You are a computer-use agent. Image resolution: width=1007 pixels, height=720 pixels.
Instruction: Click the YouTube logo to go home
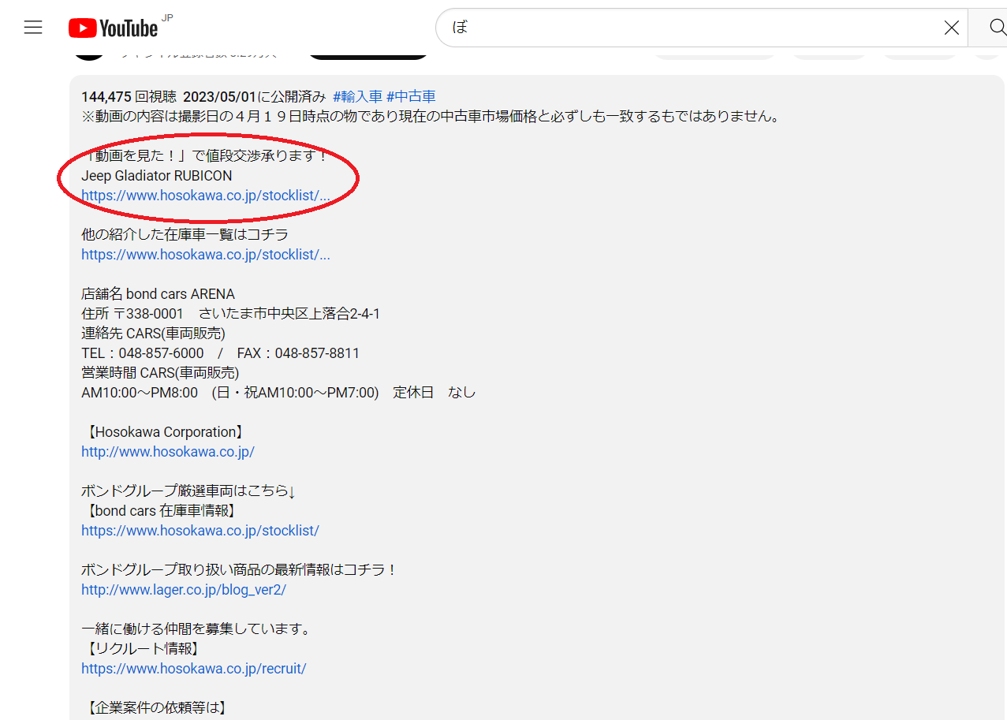pyautogui.click(x=114, y=28)
